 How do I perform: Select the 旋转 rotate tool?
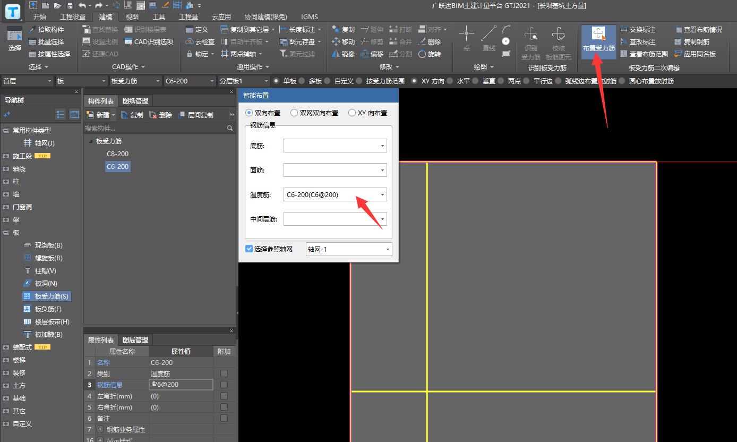[430, 54]
